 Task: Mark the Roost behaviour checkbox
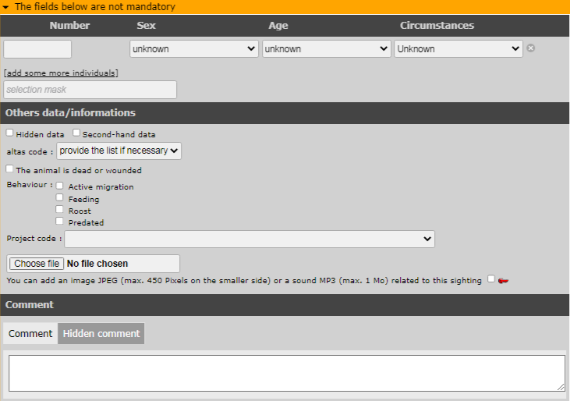[60, 209]
